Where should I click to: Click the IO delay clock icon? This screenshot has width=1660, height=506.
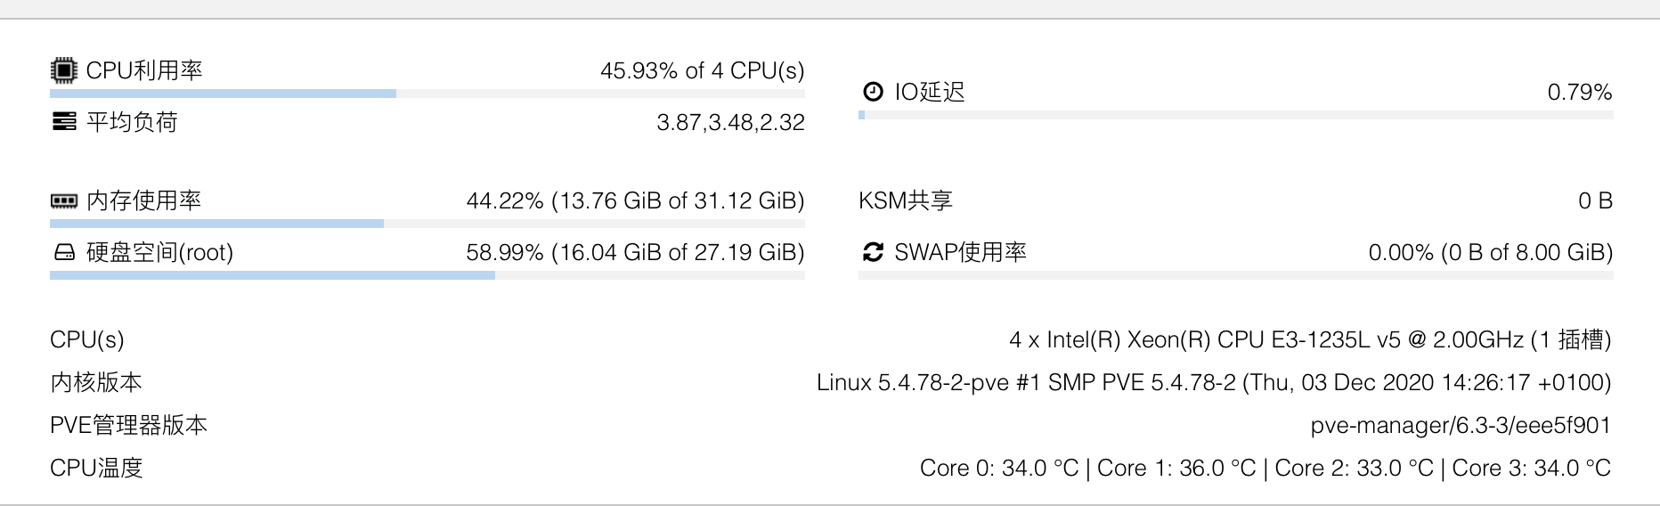tap(873, 92)
